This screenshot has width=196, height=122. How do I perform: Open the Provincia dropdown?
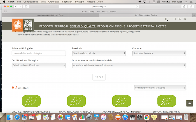click(99, 53)
